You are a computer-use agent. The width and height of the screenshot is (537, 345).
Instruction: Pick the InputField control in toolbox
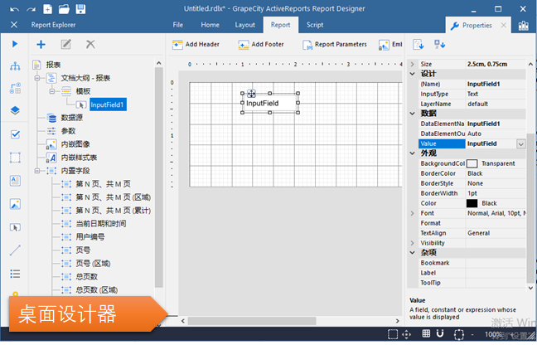pos(15,227)
